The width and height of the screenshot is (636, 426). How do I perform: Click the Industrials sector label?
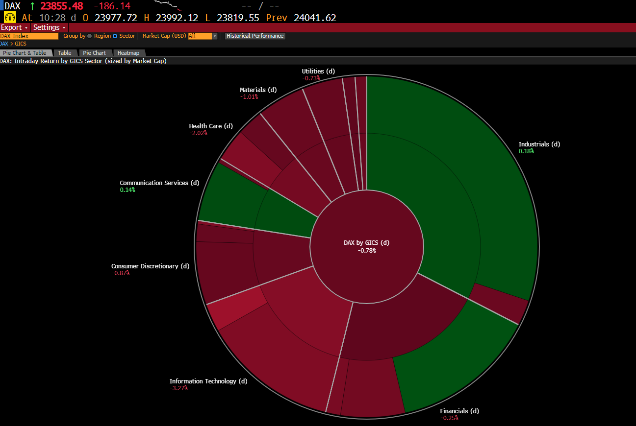[539, 144]
